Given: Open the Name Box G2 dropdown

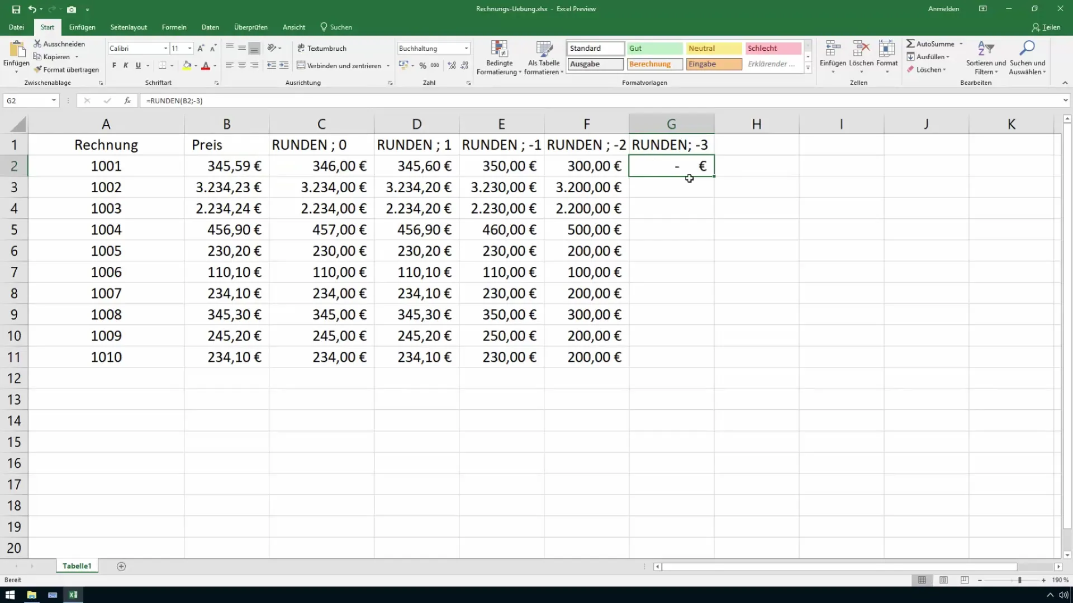Looking at the screenshot, I should point(54,100).
